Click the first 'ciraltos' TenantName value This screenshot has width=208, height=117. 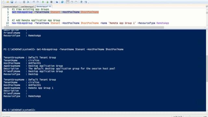34,60
